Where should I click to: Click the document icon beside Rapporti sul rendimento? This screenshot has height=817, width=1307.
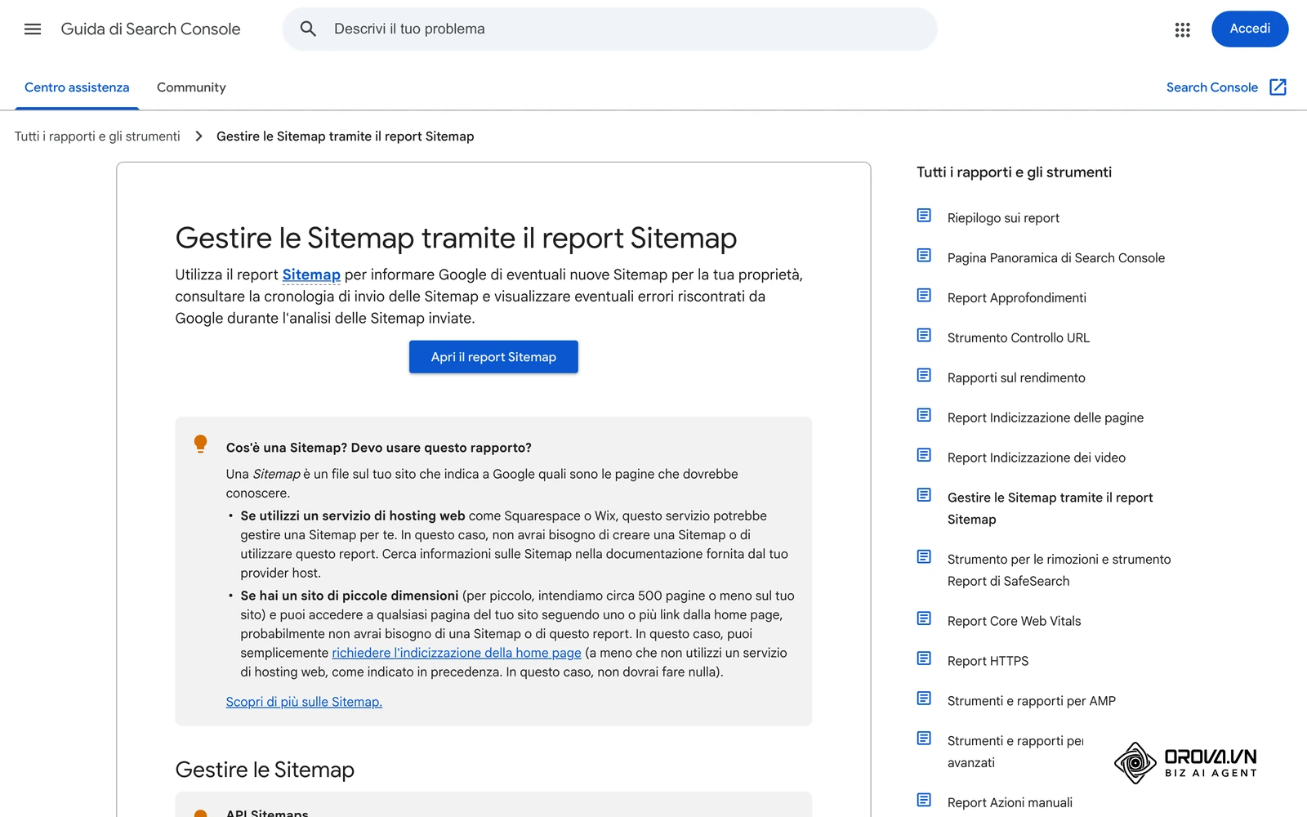[924, 376]
